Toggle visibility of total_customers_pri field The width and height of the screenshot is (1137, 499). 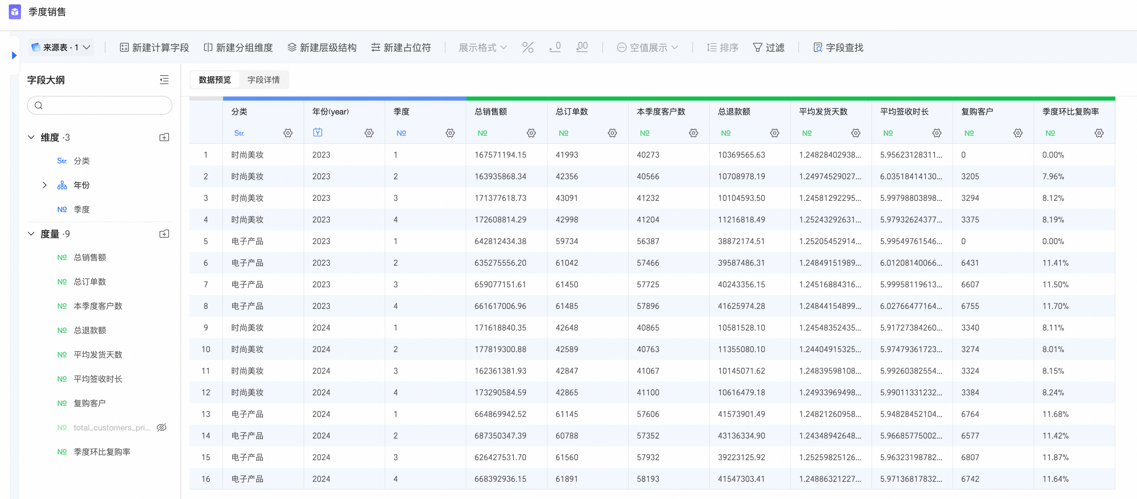click(162, 427)
